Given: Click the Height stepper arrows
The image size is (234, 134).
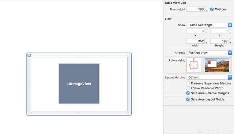Looking at the screenshot, I should tap(231, 41).
